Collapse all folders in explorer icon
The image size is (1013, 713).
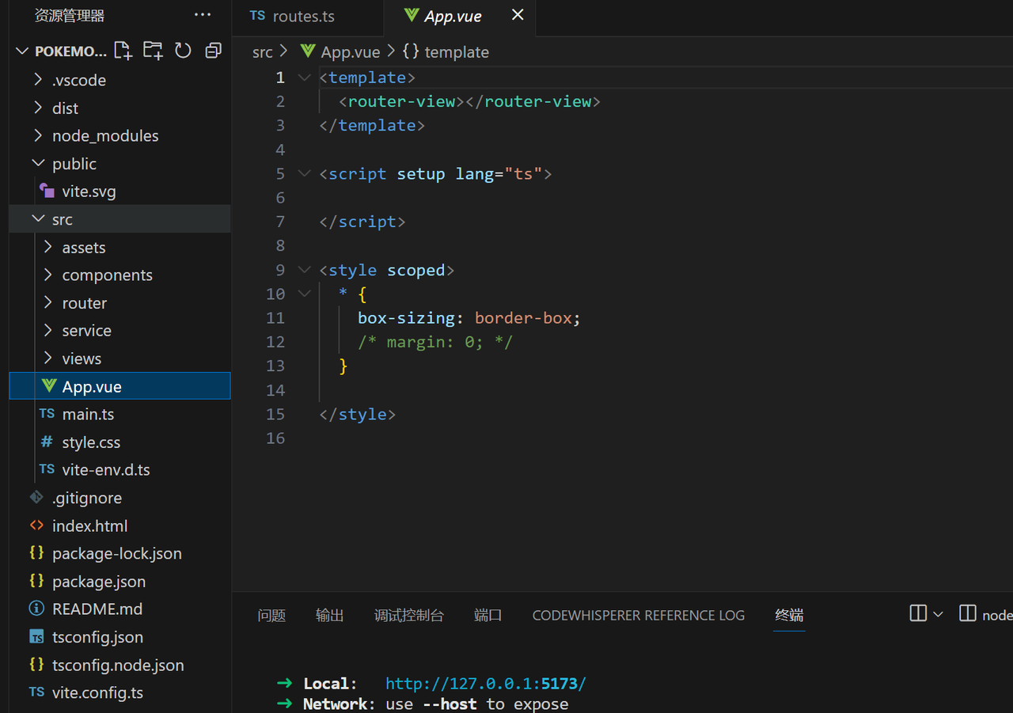click(213, 51)
